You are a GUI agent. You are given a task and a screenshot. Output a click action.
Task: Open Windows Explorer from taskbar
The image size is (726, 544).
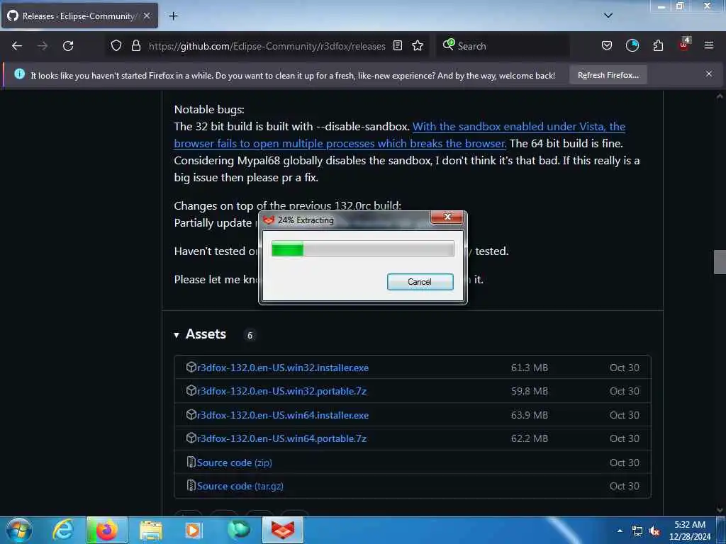[151, 530]
